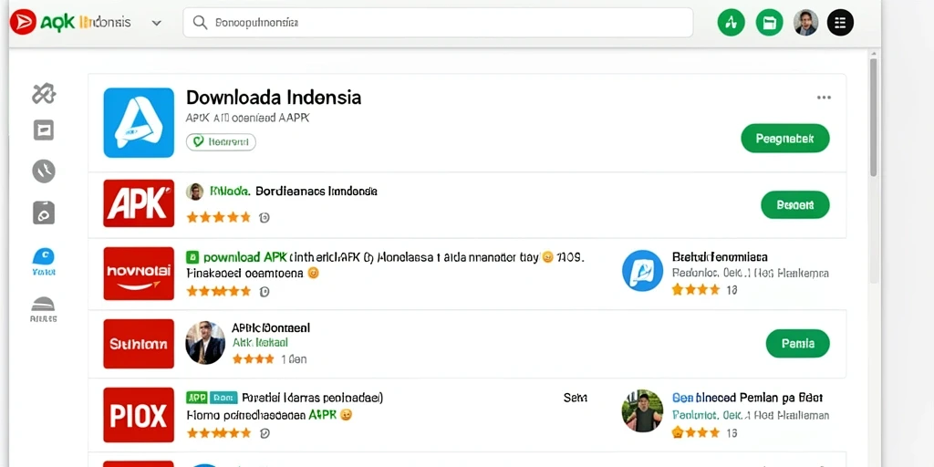This screenshot has height=467, width=934.
Task: Click star rating under hovnoisi description
Action: point(219,291)
